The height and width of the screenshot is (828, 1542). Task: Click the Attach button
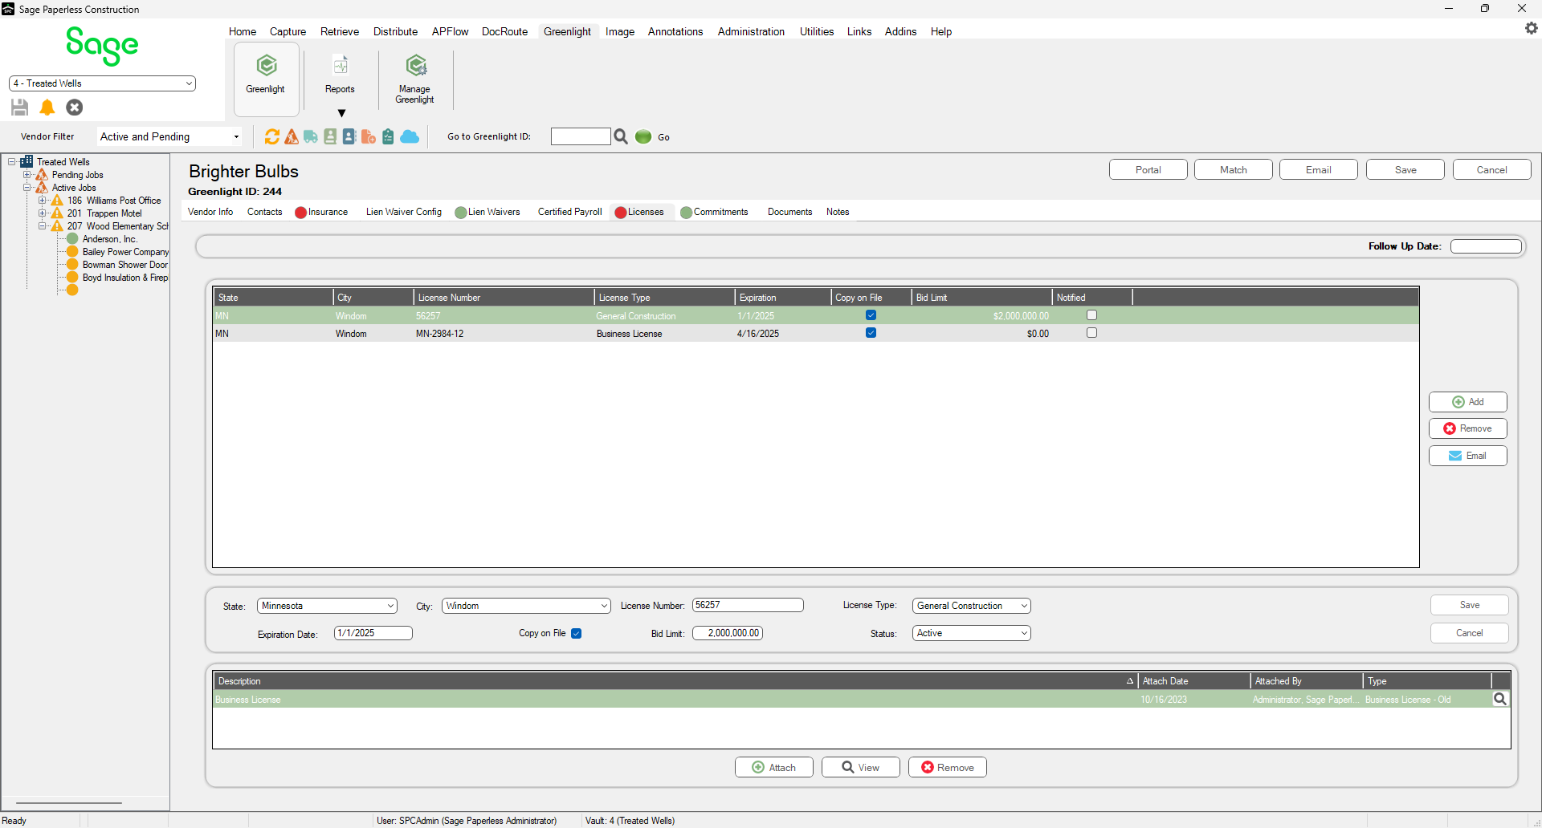[774, 767]
